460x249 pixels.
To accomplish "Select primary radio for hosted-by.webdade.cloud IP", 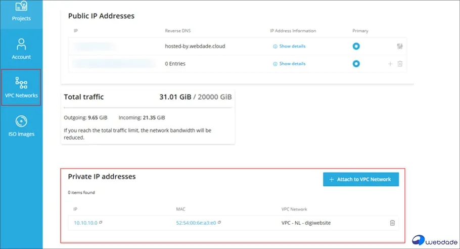I will [356, 46].
